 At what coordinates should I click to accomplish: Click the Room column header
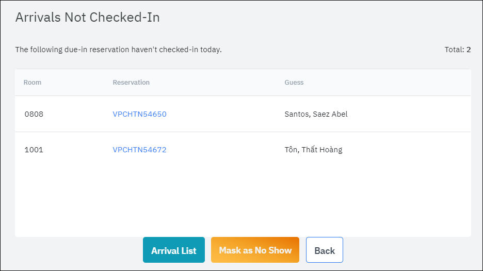tap(33, 83)
